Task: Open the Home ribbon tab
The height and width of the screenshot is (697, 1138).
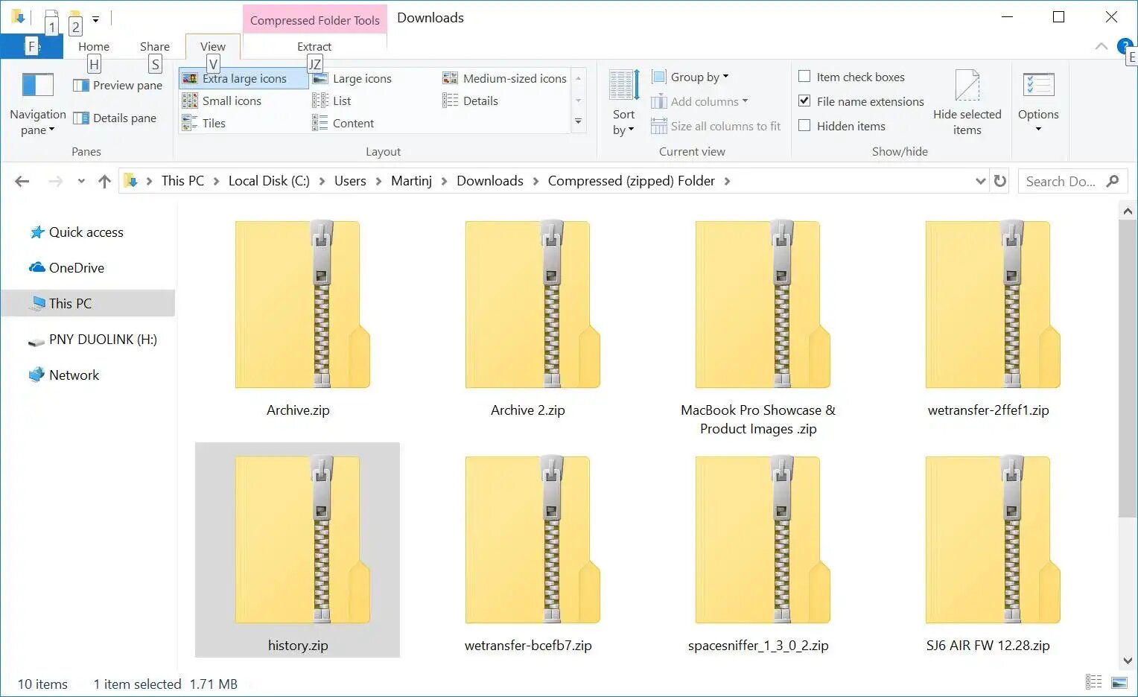Action: (94, 46)
